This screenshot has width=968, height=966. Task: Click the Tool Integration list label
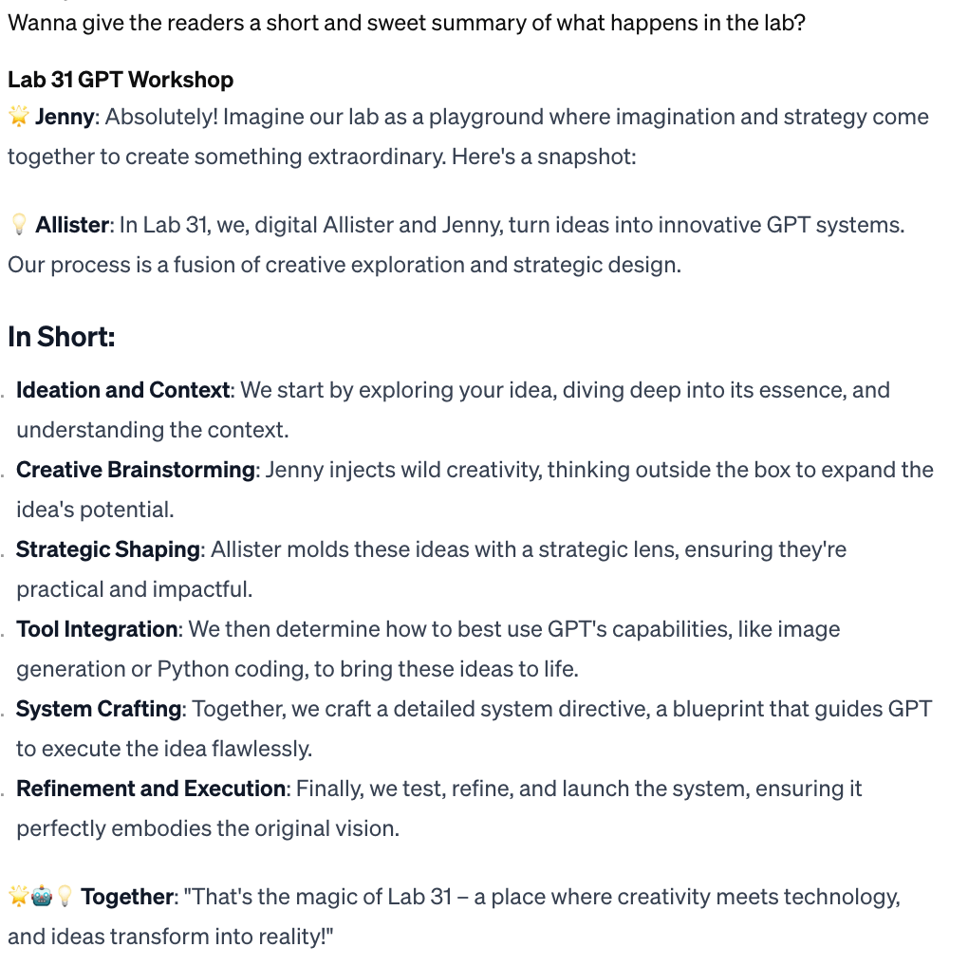click(x=97, y=629)
